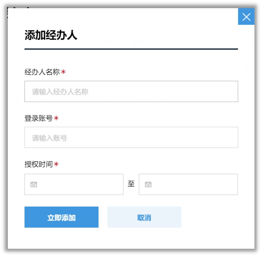
Task: Click the start date calendar icon
Action: coord(34,185)
